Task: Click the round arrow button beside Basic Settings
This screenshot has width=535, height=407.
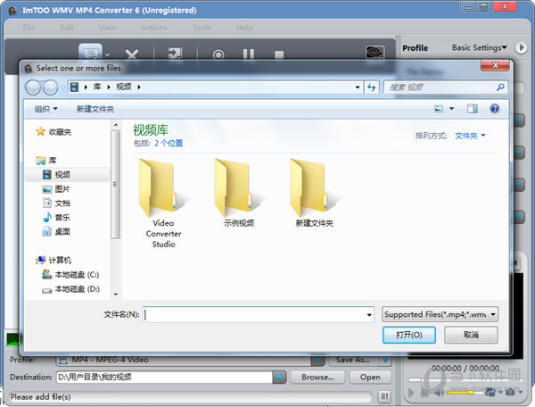Action: point(521,47)
